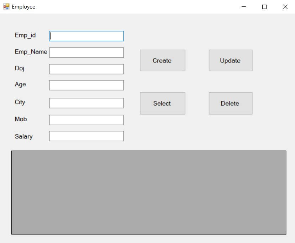
Task: Focus the Emp_id text box
Action: (x=86, y=36)
